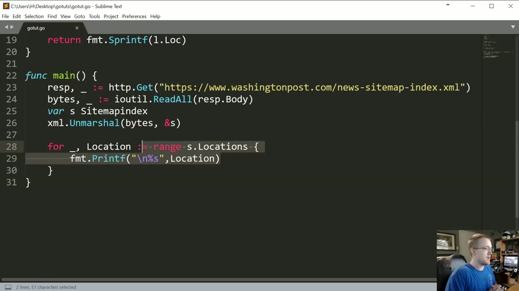The height and width of the screenshot is (291, 519).
Task: Maximize the Sublime Text window
Action: [x=491, y=6]
